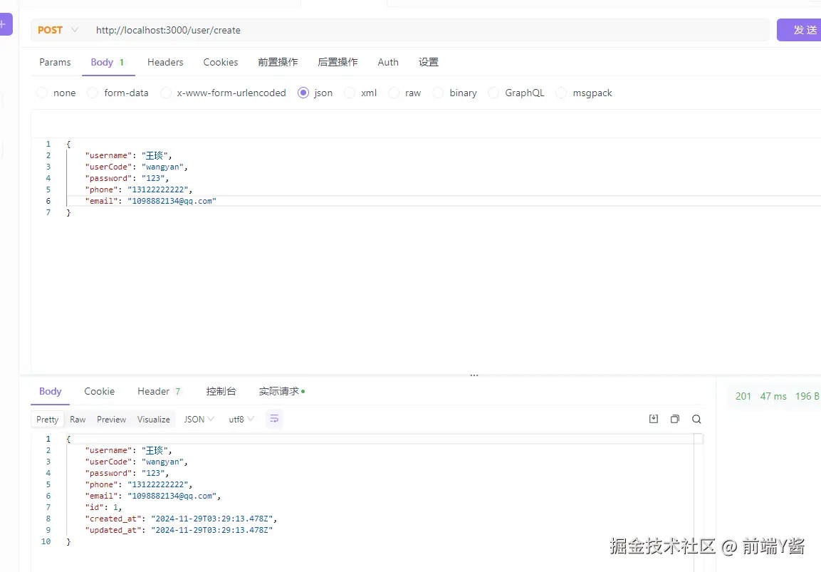Select the xml body type radio
Viewport: 821px width, 572px height.
(x=350, y=93)
